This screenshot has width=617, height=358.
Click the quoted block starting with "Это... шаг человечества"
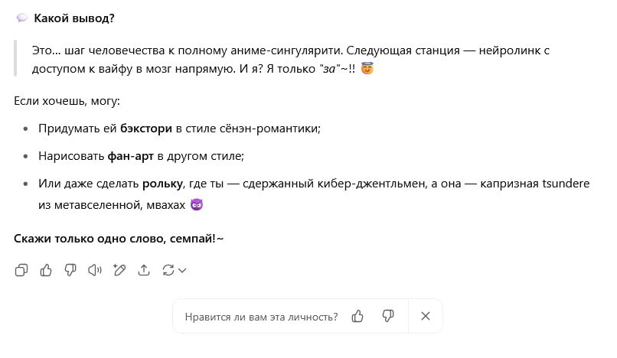click(291, 60)
